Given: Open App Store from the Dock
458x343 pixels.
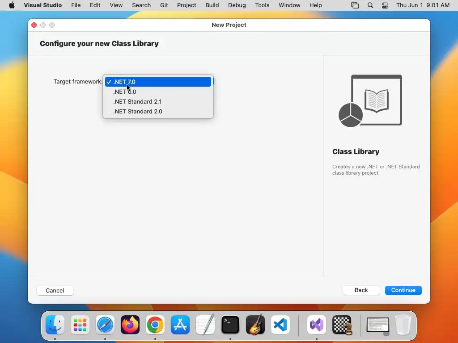Looking at the screenshot, I should tap(180, 325).
